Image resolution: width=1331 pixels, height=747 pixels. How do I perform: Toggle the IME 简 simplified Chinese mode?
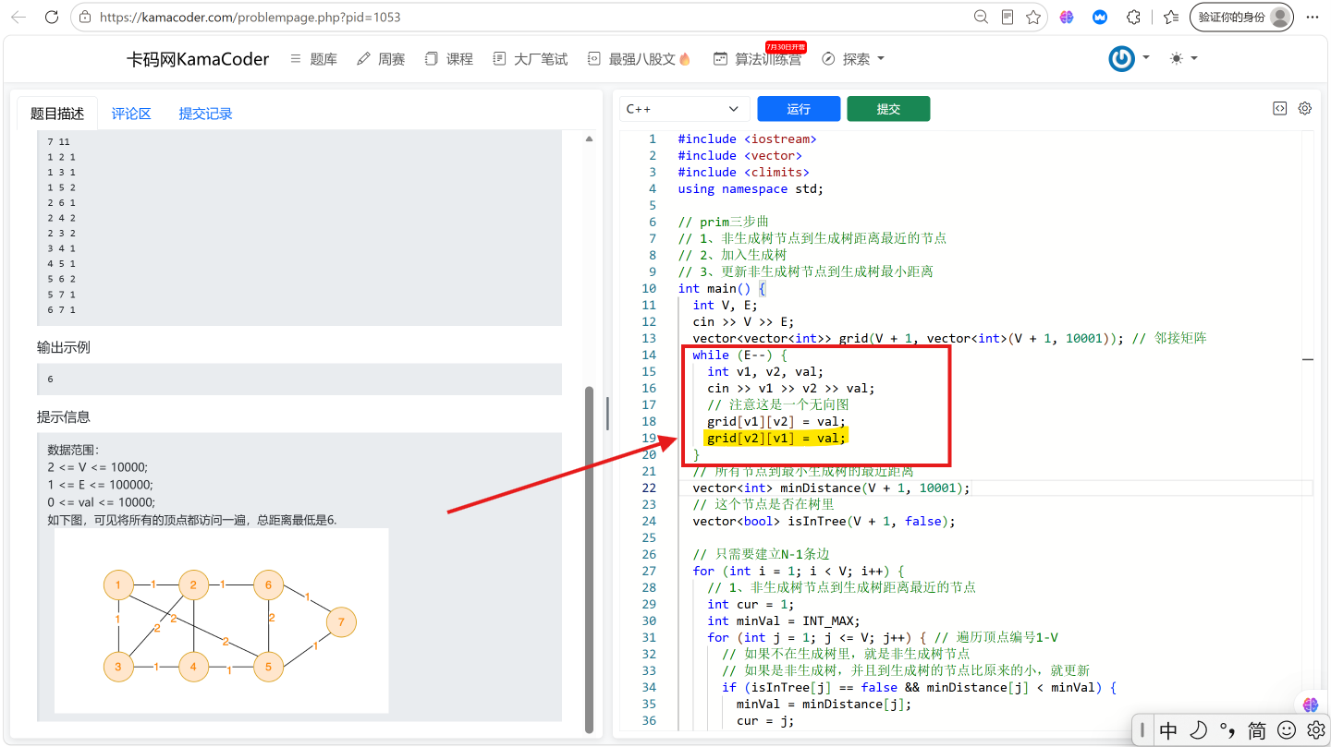1257,730
